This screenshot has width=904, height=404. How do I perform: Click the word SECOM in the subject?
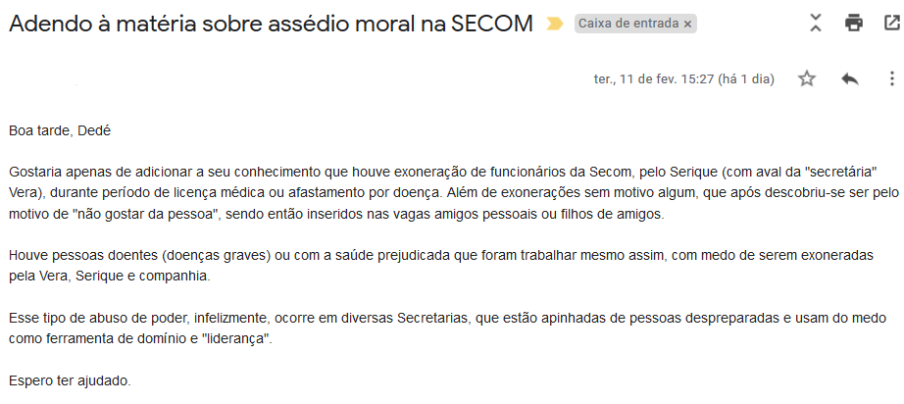point(490,25)
